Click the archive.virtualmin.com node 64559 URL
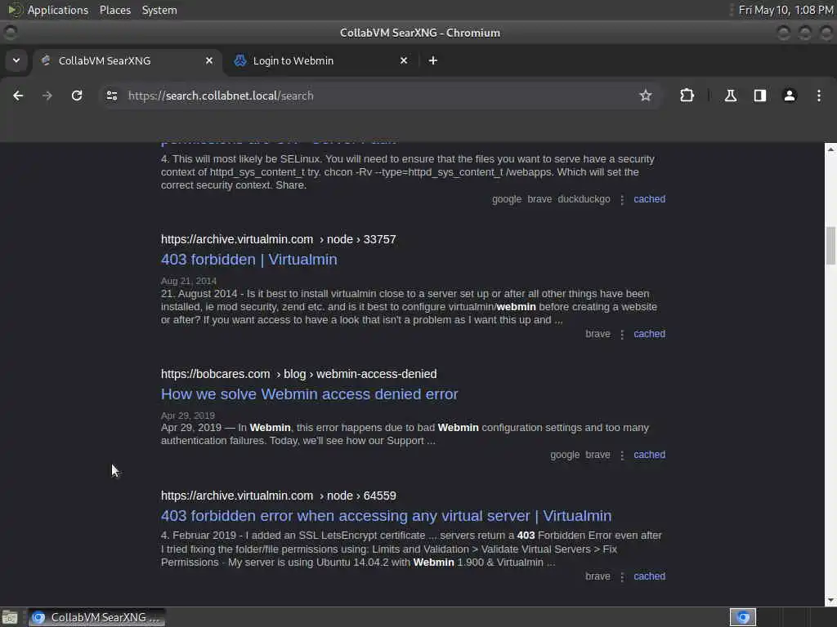 [278, 496]
